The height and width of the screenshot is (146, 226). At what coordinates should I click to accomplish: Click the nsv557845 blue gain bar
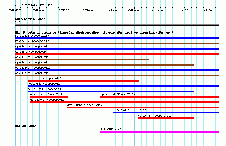tap(123, 86)
